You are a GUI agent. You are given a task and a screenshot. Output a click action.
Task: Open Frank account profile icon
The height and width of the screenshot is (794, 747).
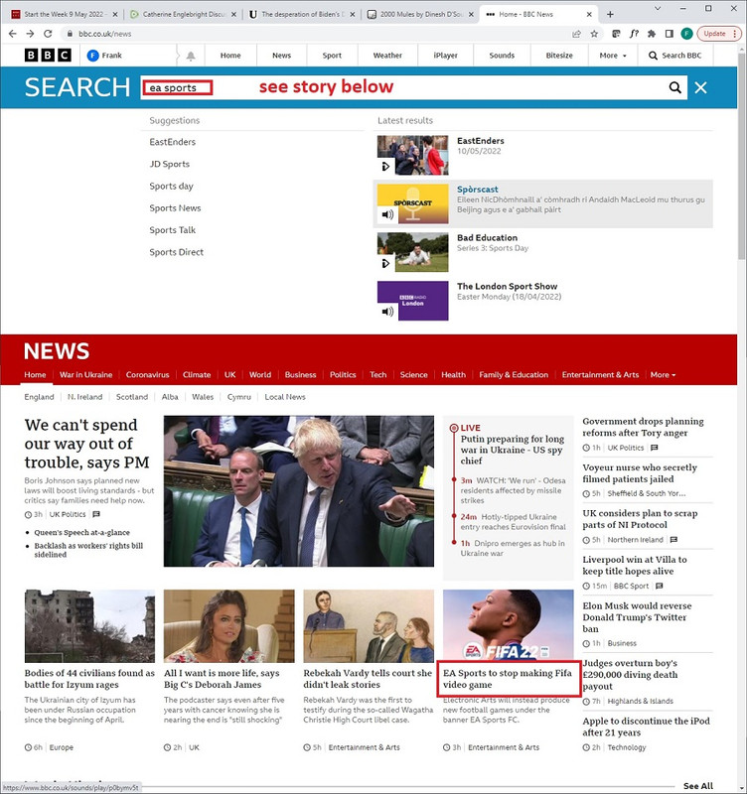(x=92, y=56)
